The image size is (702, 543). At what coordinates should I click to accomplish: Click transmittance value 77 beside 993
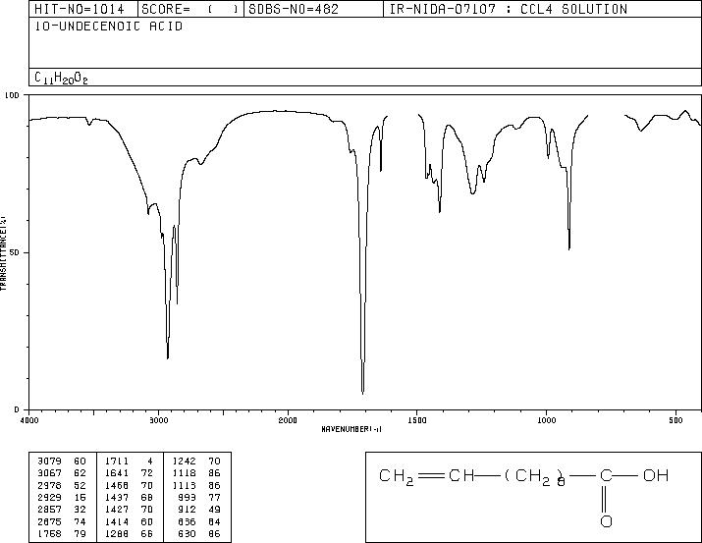click(214, 497)
